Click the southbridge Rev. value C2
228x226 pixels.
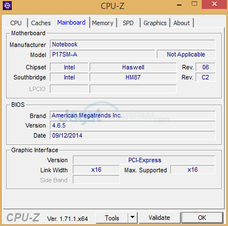click(x=206, y=77)
